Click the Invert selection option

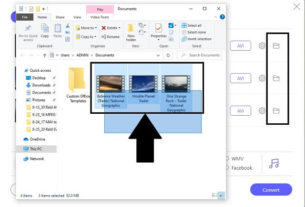pos(196,39)
